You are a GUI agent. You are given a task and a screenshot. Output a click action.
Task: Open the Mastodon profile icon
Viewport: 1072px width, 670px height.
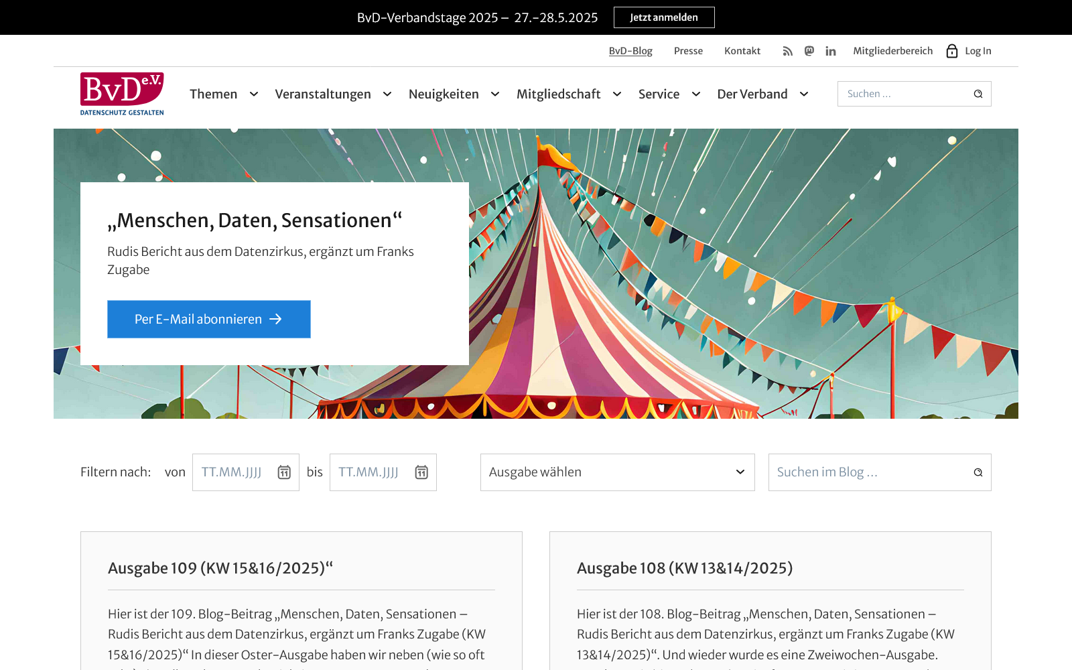point(809,51)
